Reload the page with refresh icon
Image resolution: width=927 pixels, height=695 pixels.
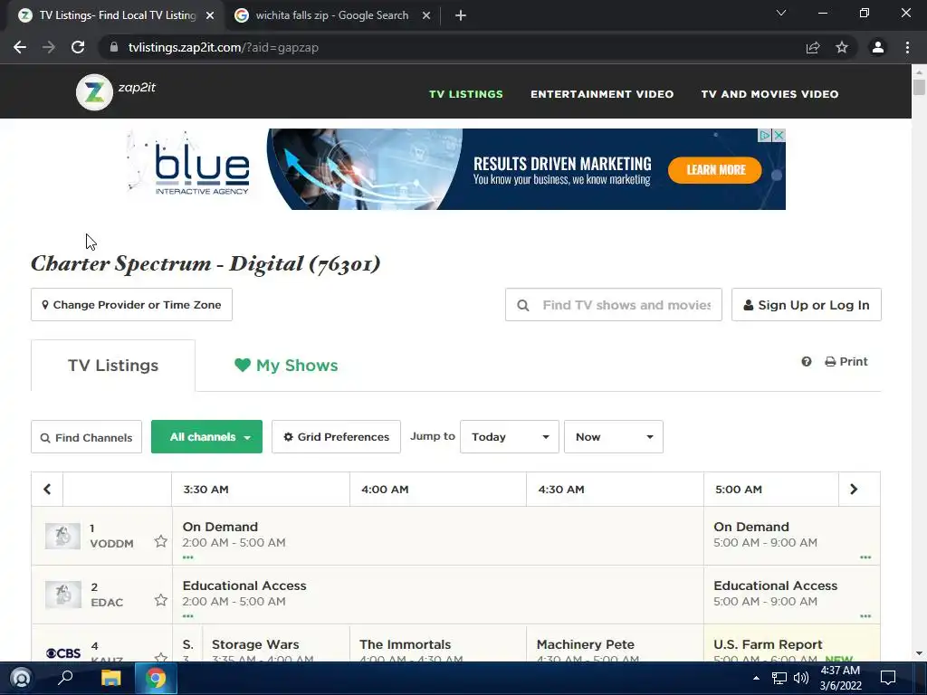pyautogui.click(x=78, y=47)
